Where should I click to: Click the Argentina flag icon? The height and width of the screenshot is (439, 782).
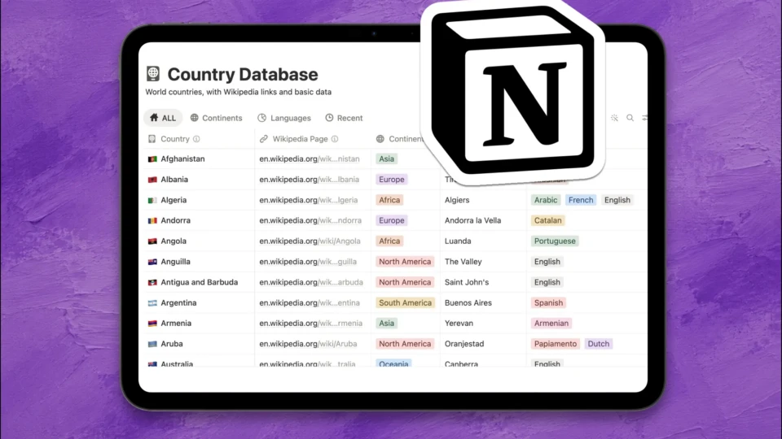152,303
